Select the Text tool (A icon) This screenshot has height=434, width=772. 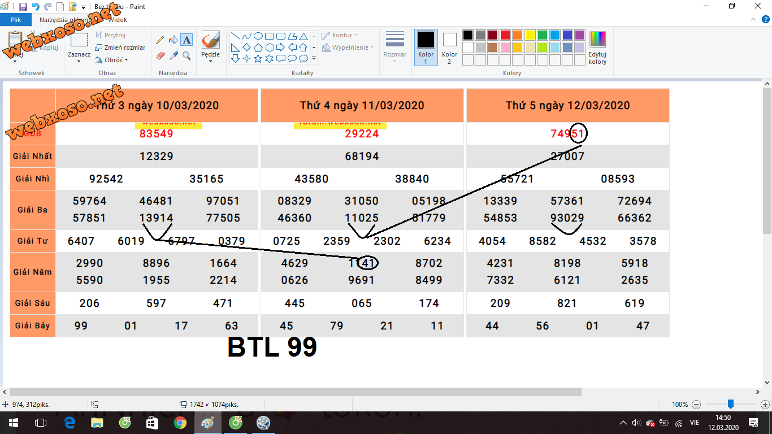(x=187, y=40)
